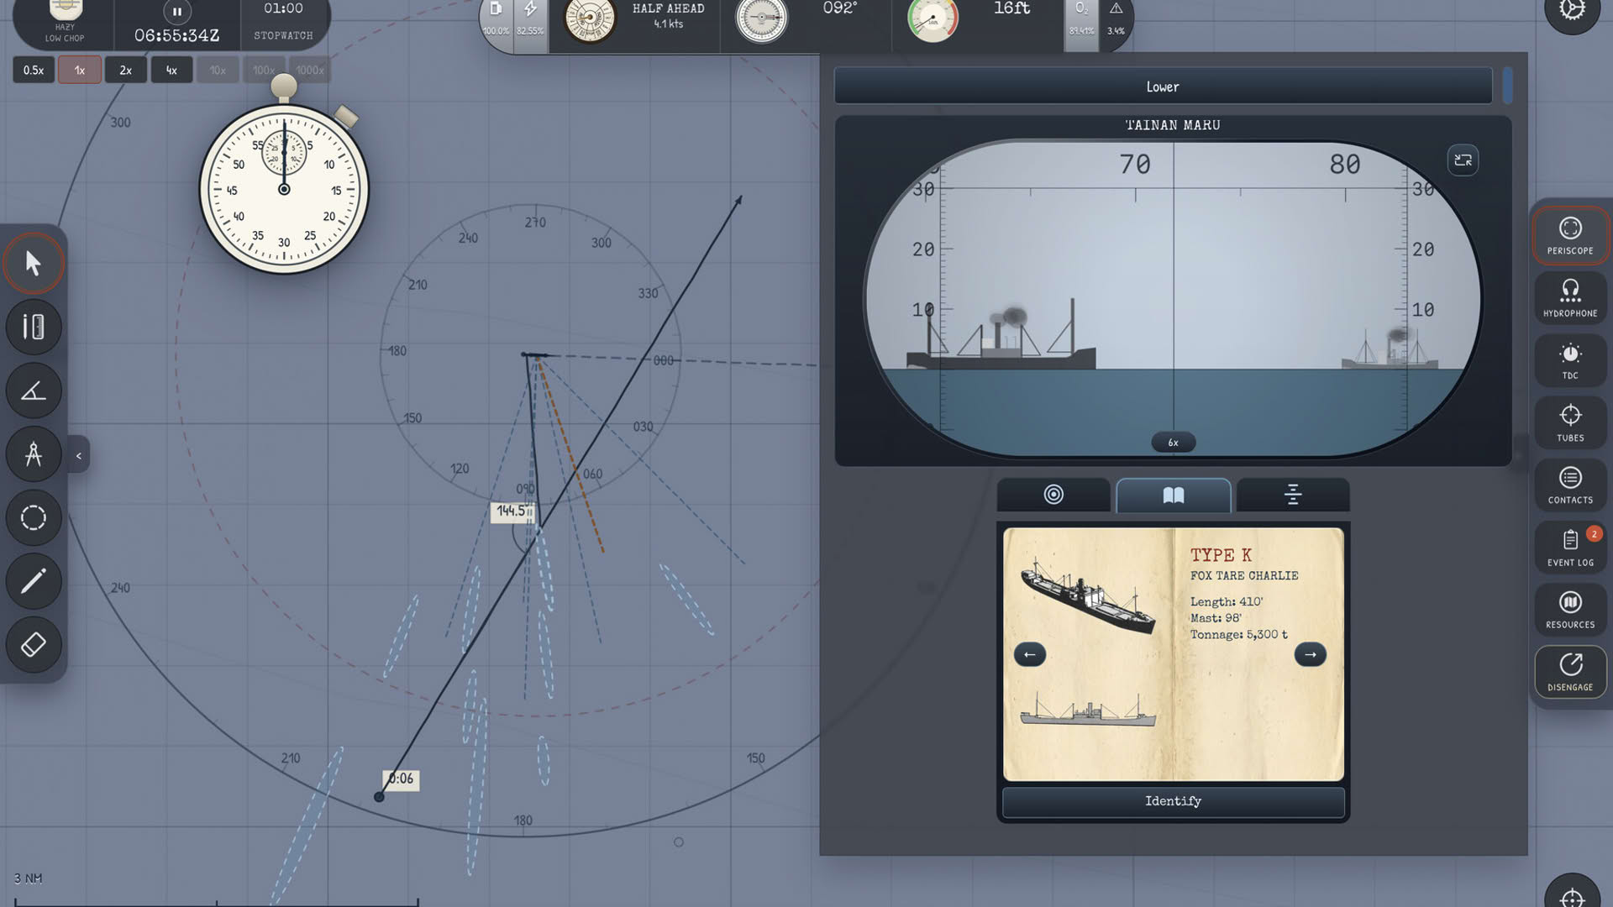The height and width of the screenshot is (907, 1613).
Task: Open the Resources panel
Action: pos(1570,611)
